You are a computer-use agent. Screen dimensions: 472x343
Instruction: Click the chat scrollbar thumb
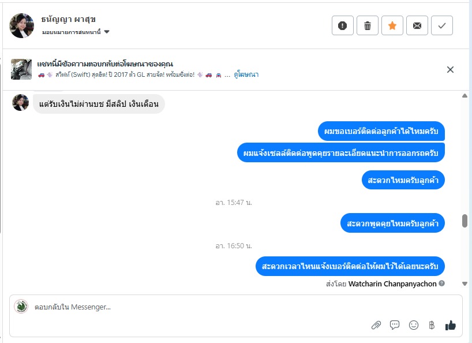(464, 221)
